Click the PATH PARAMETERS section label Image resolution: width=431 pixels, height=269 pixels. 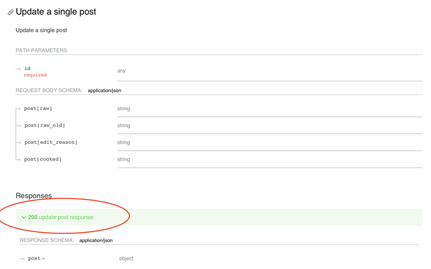(x=41, y=51)
